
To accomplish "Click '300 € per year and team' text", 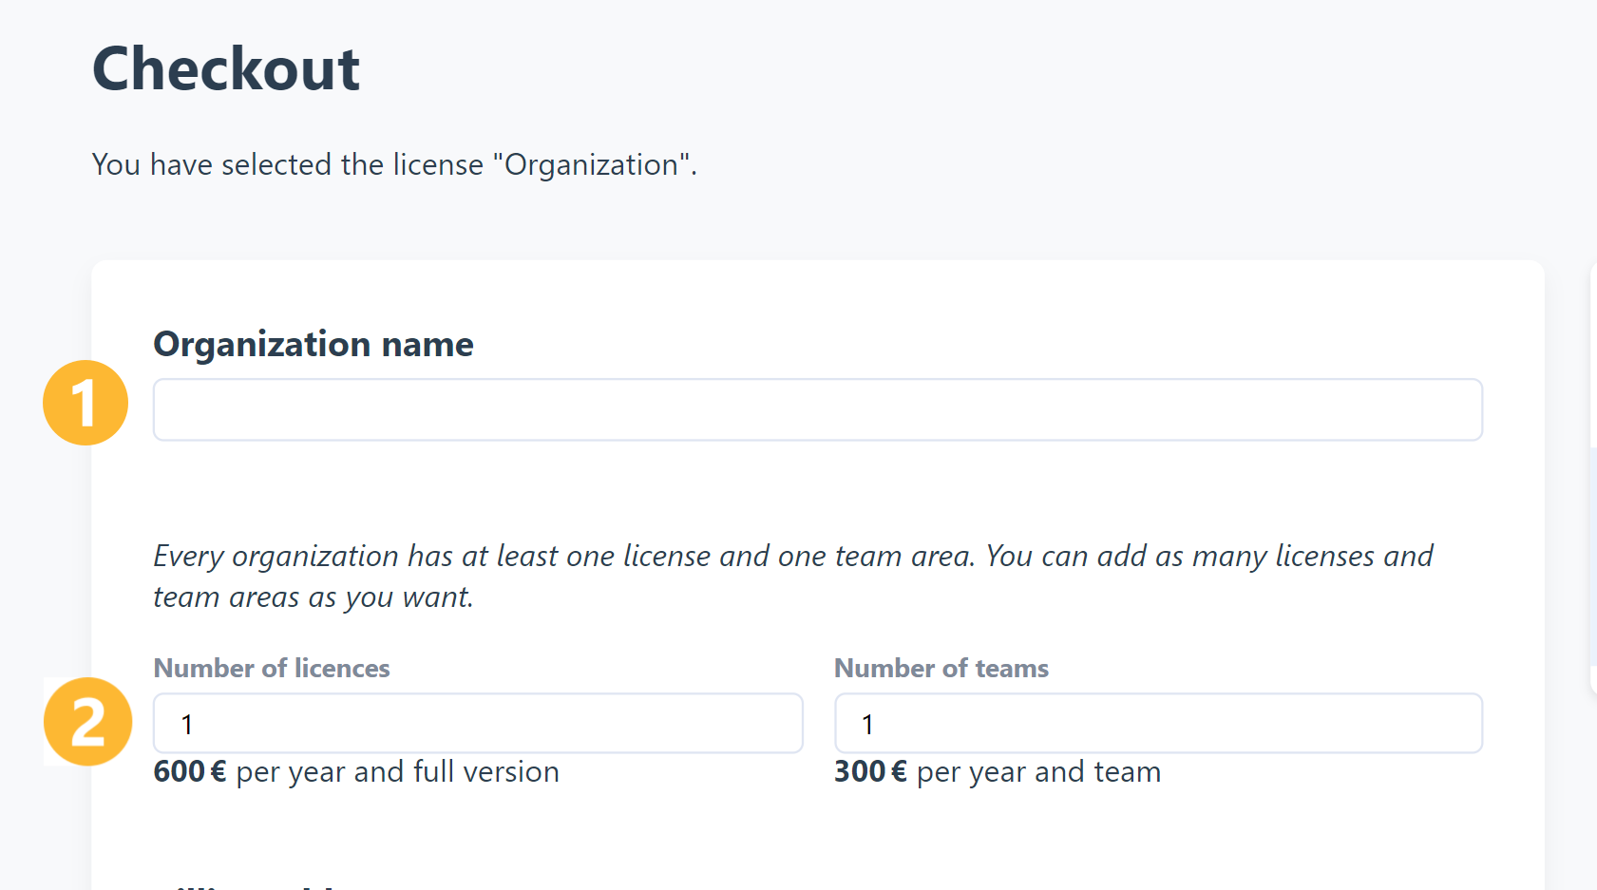I will [998, 771].
